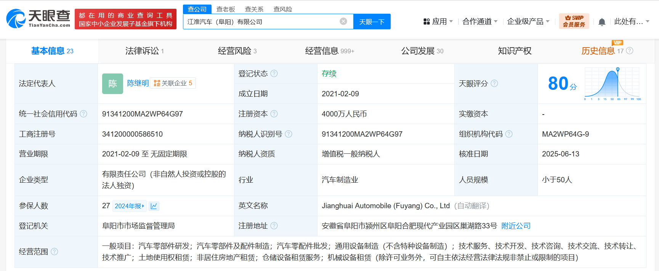The image size is (659, 271).
Task: Click the English name Jianghuai Automobile (Fuyang)
Action: click(386, 206)
